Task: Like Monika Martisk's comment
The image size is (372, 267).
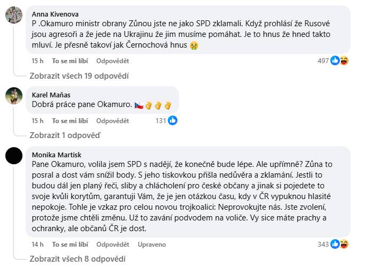Action: 70,245
